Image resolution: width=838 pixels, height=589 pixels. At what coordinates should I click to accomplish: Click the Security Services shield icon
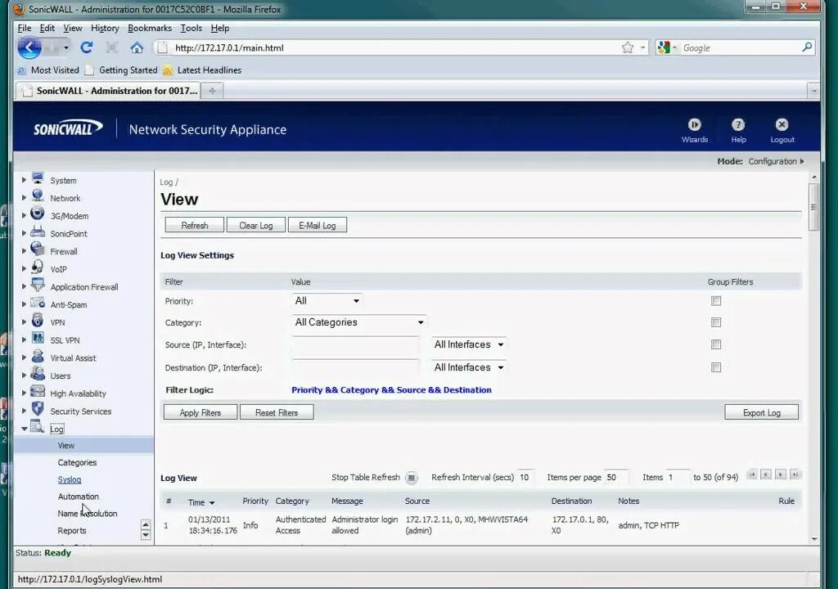(x=38, y=409)
